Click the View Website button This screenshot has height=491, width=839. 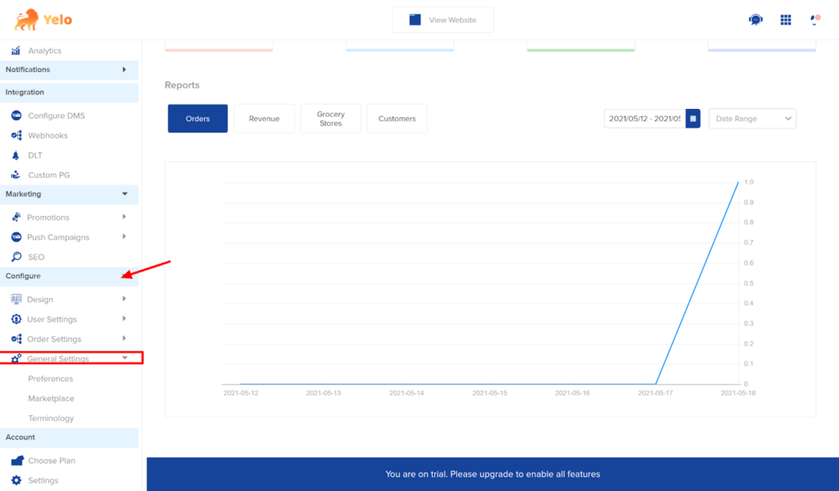443,20
